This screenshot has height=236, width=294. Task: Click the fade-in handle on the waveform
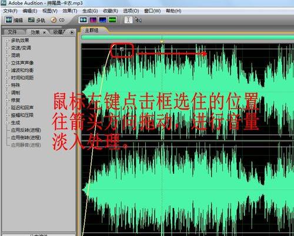tap(122, 49)
